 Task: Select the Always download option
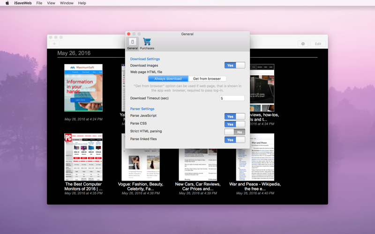(x=168, y=79)
